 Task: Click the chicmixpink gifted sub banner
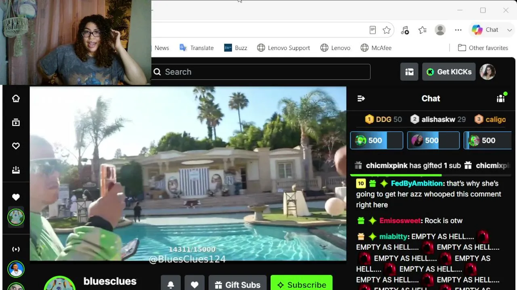(x=408, y=166)
